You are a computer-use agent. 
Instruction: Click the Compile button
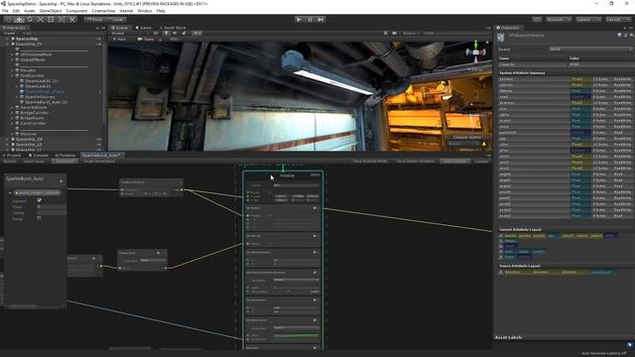coord(481,161)
